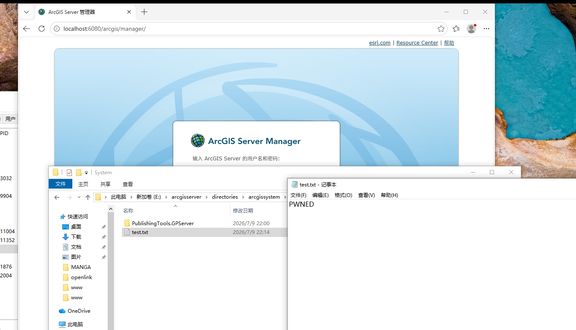
Task: Click the browser address bar URL
Action: pyautogui.click(x=105, y=29)
